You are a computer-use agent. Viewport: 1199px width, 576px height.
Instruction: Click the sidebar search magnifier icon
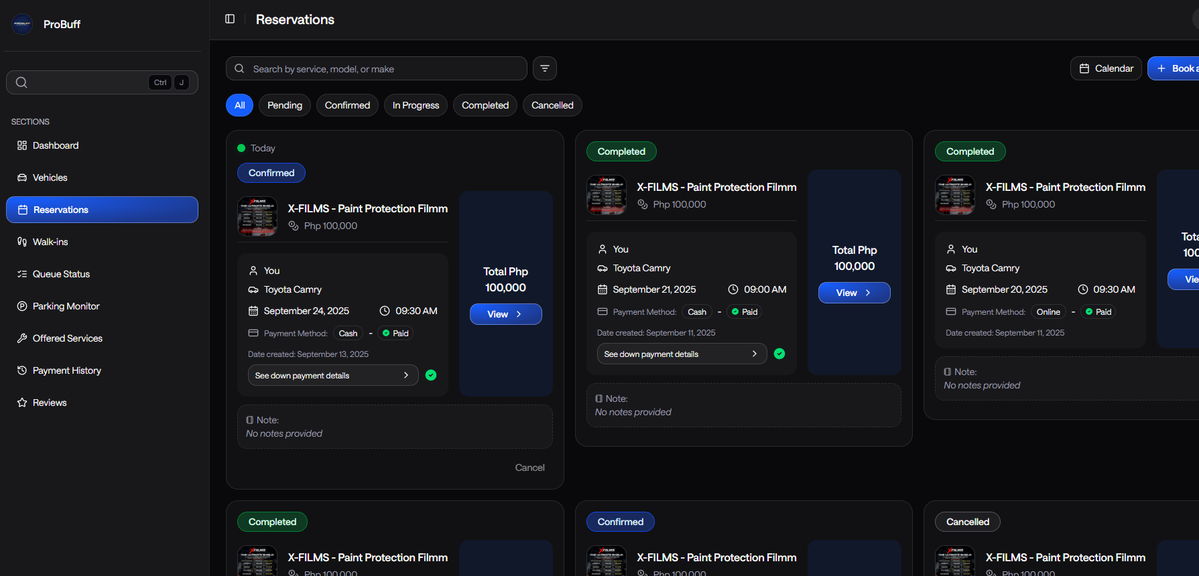[x=21, y=82]
